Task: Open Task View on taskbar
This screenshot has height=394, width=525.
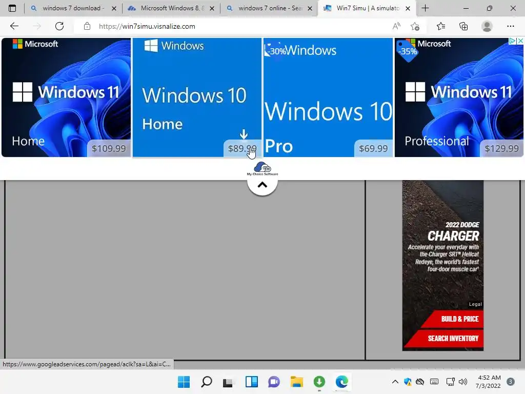Action: coord(228,382)
